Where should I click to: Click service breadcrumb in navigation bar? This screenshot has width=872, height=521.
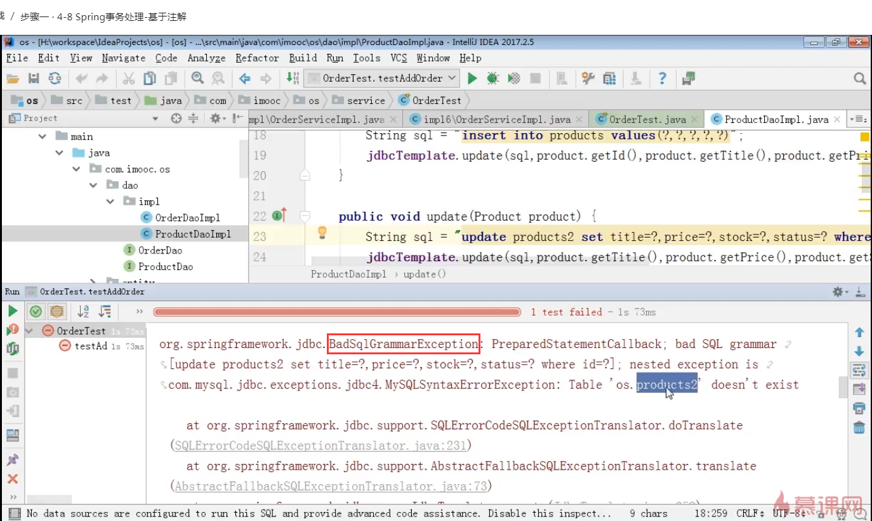click(359, 100)
